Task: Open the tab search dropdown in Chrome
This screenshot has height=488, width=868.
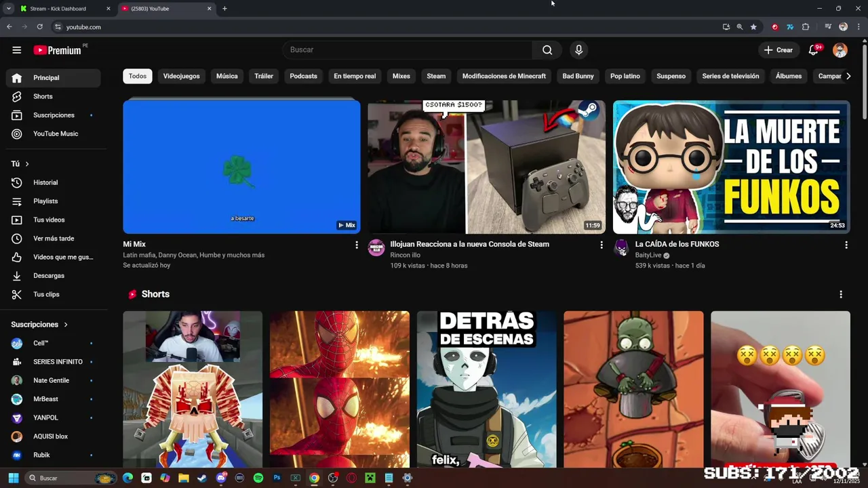Action: pyautogui.click(x=9, y=9)
